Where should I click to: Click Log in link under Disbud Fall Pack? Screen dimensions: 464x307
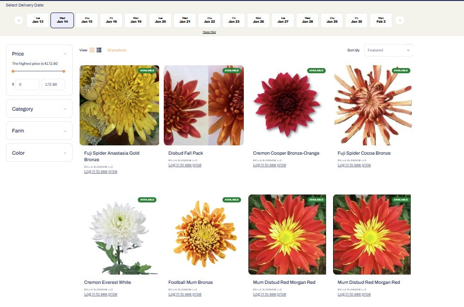[185, 165]
